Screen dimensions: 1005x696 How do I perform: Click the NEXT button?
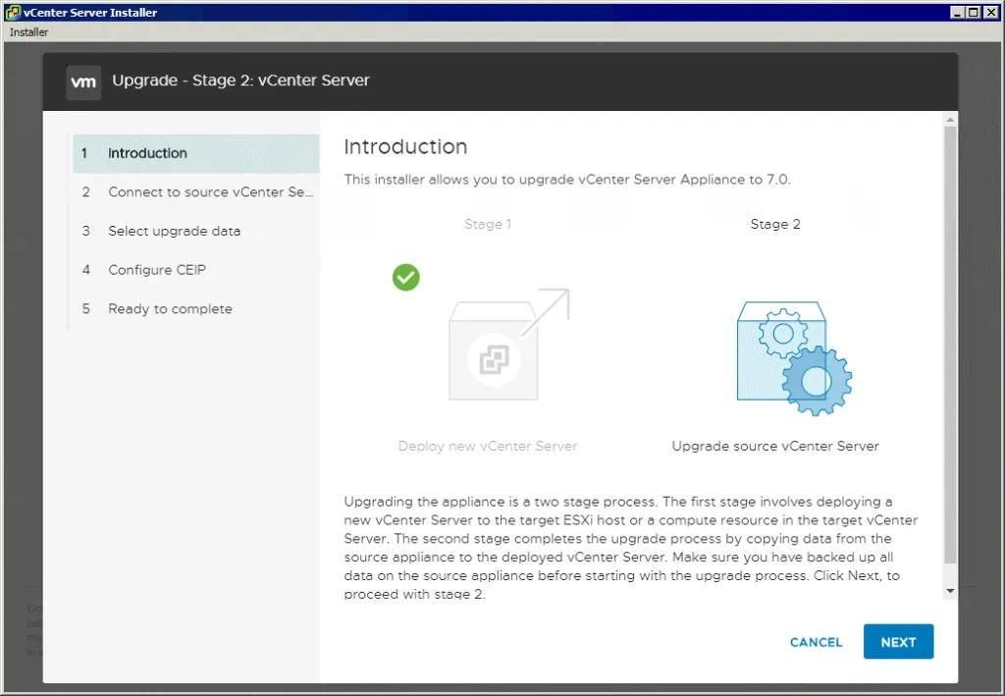pyautogui.click(x=898, y=641)
